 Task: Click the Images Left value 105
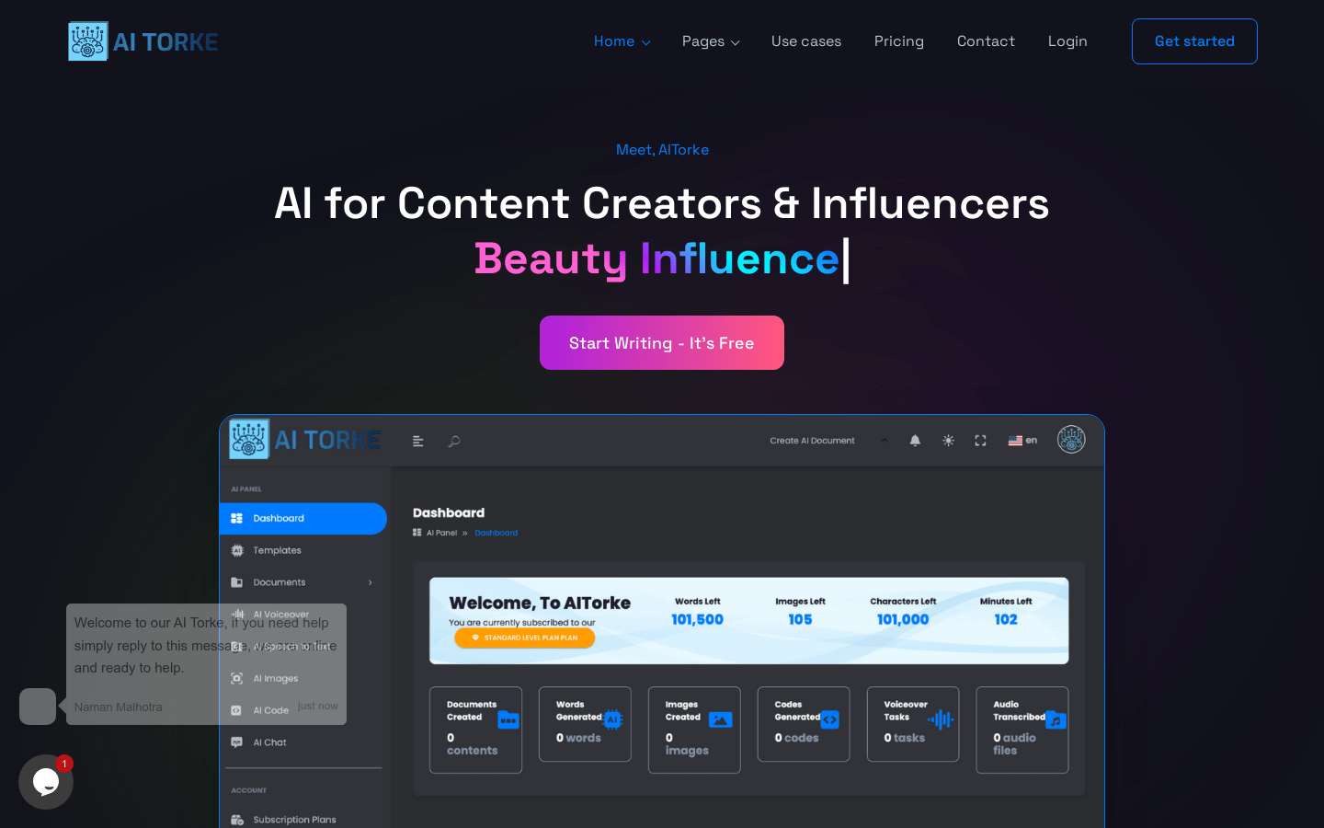[800, 620]
